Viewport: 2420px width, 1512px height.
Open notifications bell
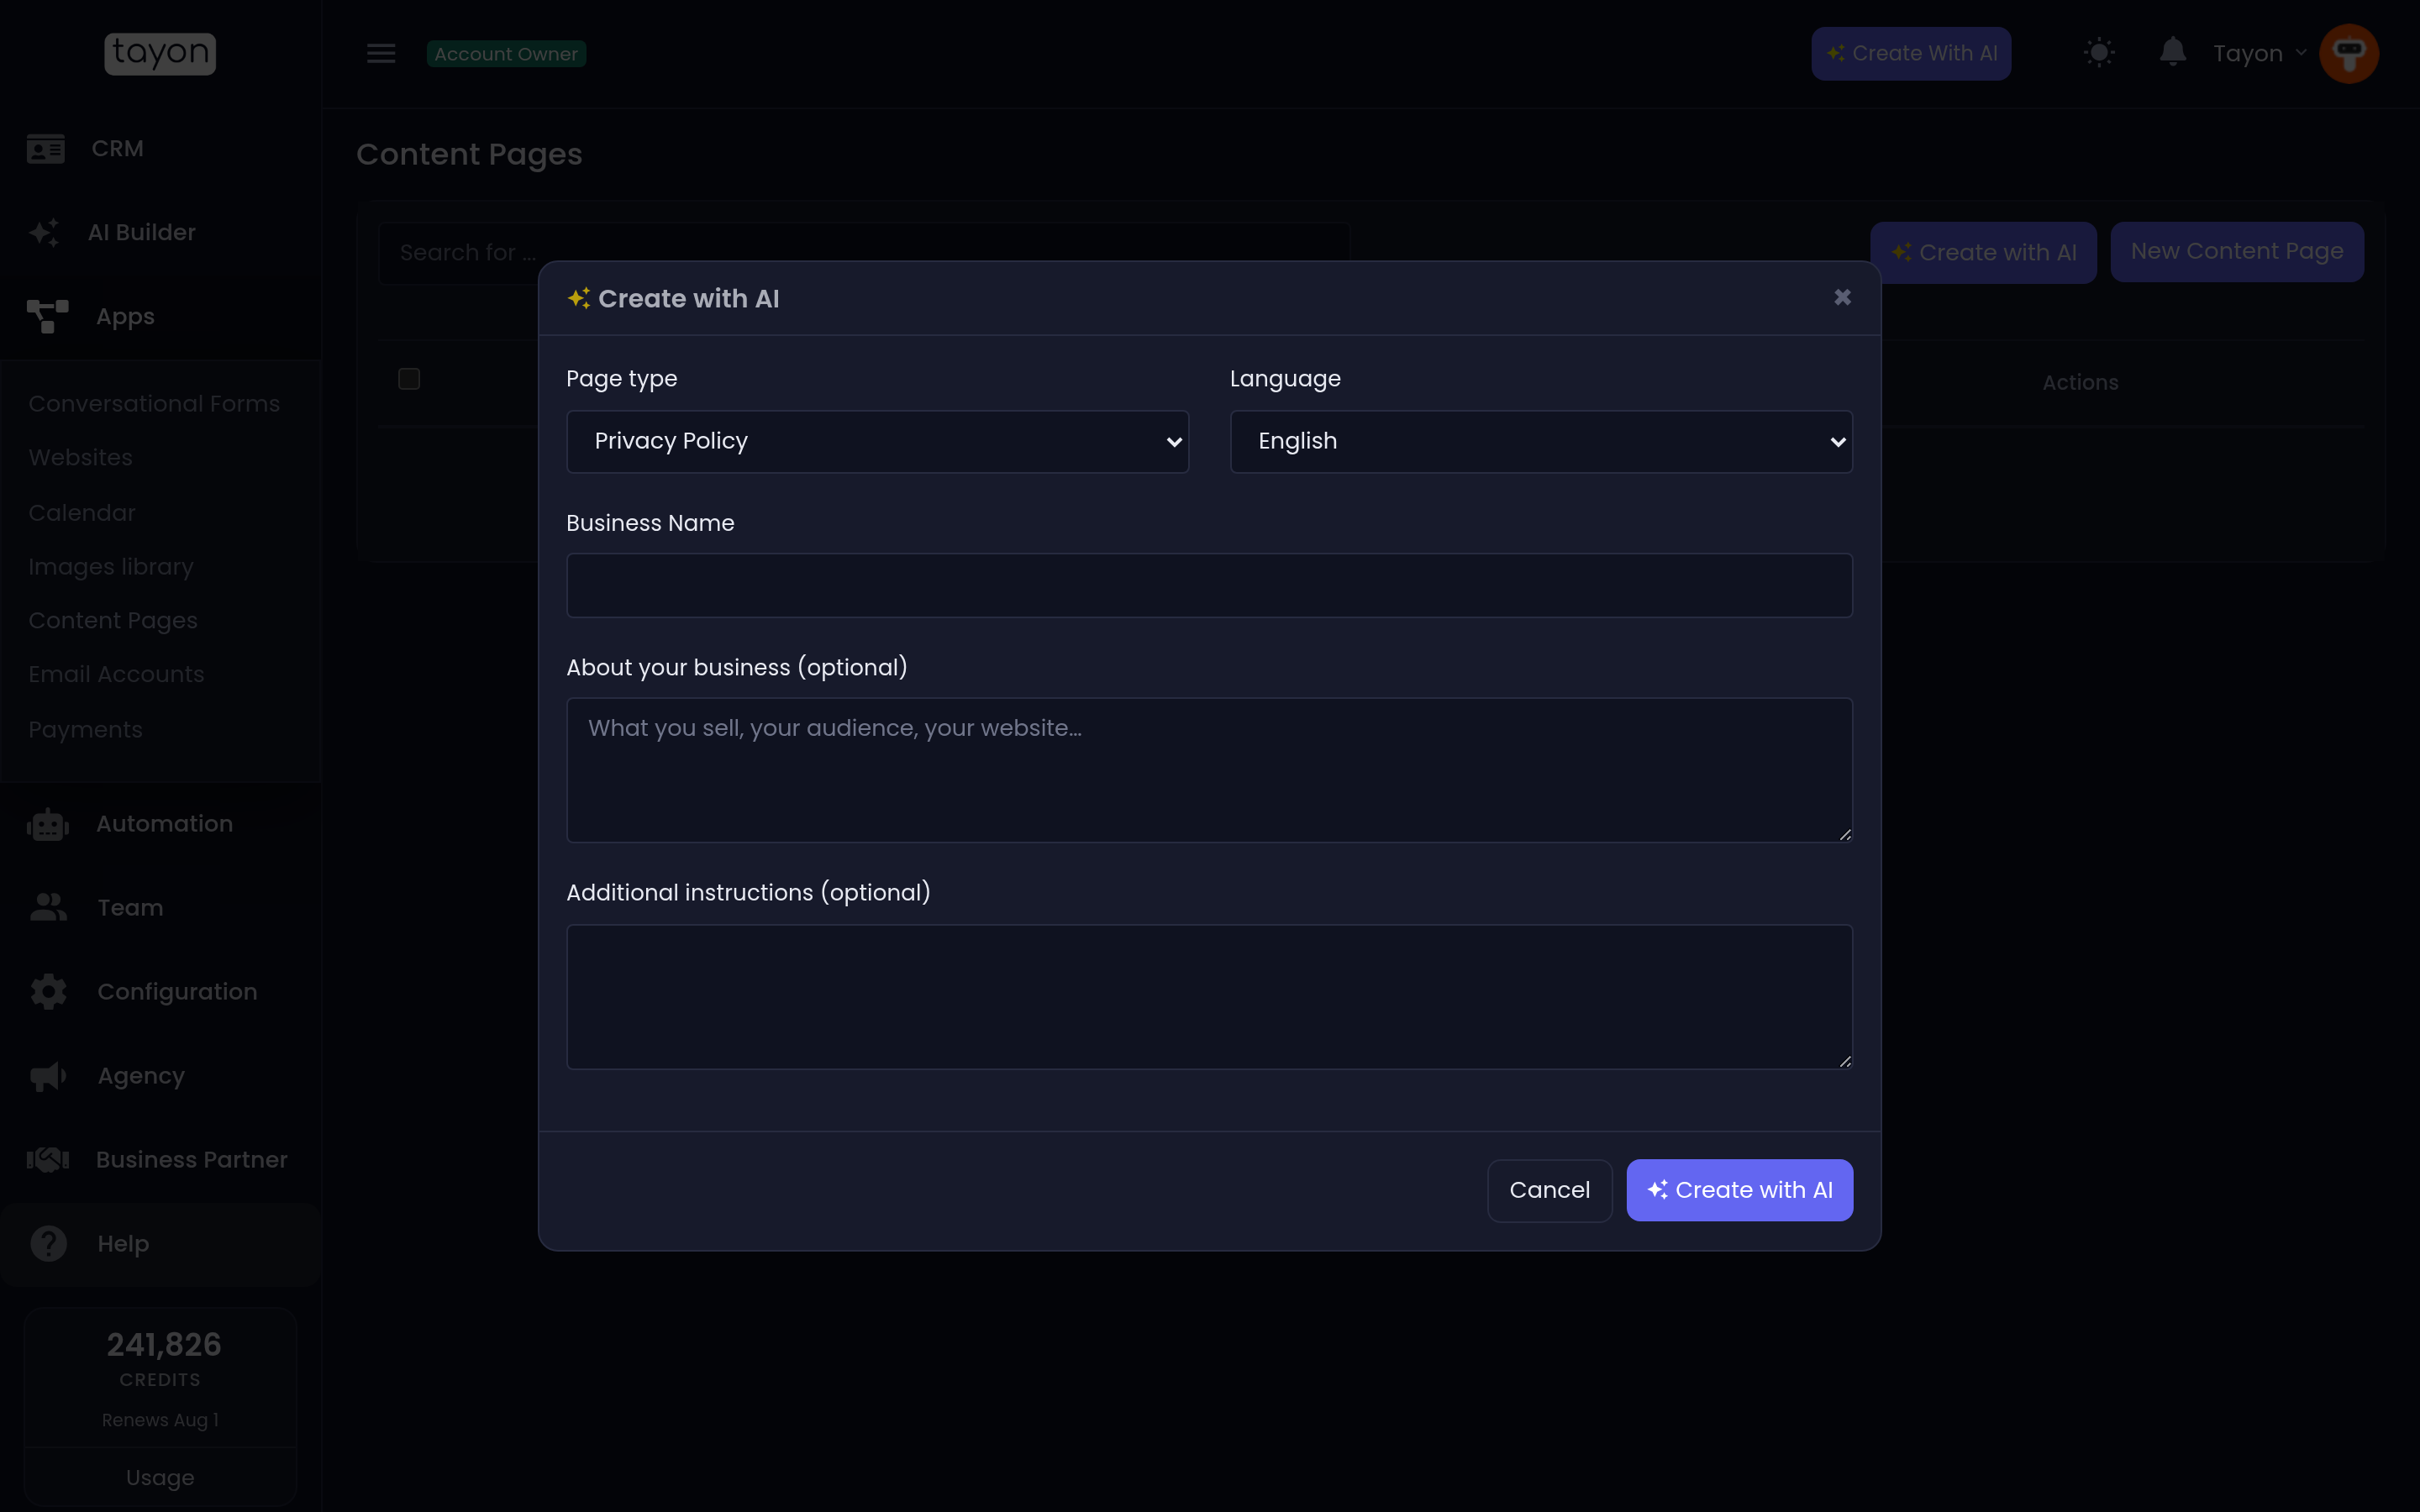point(2172,52)
